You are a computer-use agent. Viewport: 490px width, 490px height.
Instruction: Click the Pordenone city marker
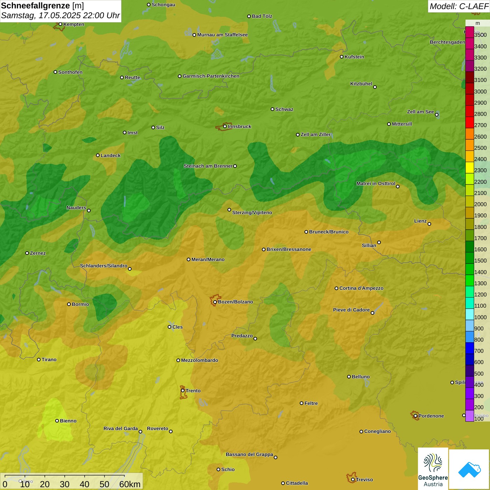click(415, 416)
